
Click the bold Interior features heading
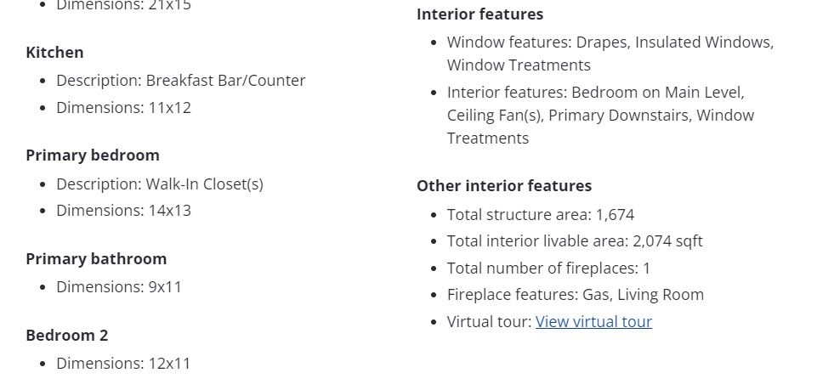[479, 14]
